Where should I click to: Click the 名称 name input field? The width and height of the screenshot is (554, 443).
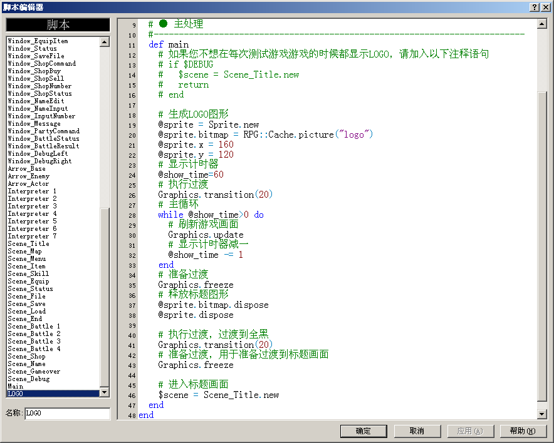point(68,414)
